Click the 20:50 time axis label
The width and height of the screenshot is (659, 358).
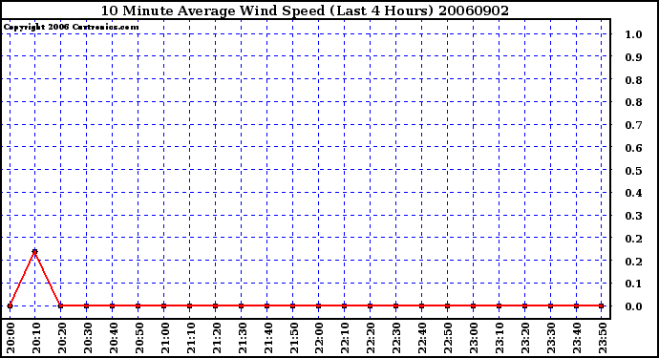click(139, 338)
